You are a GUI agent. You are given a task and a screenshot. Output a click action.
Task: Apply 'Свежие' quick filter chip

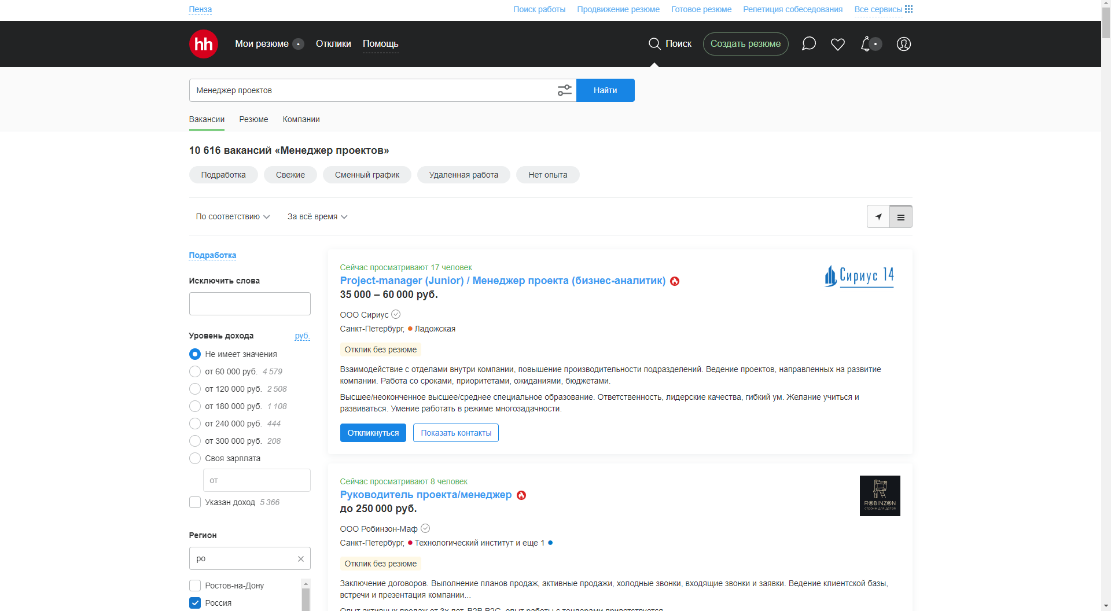(290, 175)
